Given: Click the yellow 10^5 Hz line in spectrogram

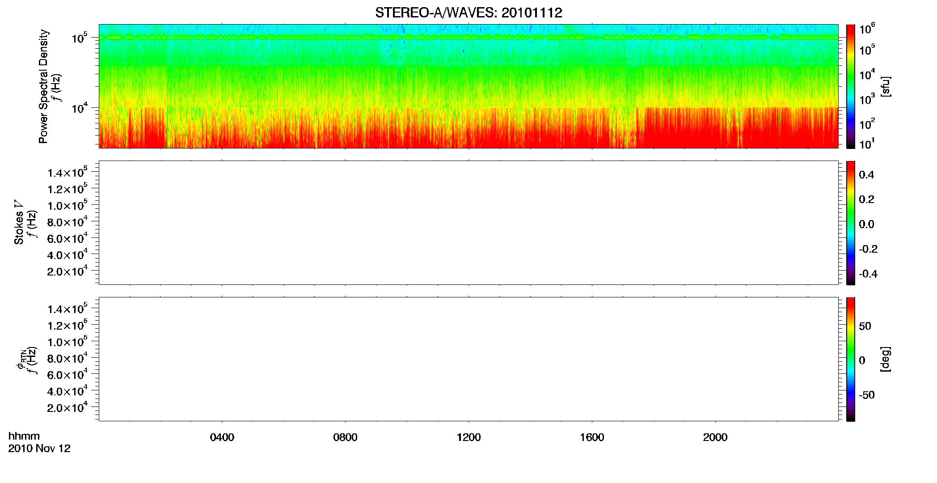Looking at the screenshot, I should pos(468,38).
